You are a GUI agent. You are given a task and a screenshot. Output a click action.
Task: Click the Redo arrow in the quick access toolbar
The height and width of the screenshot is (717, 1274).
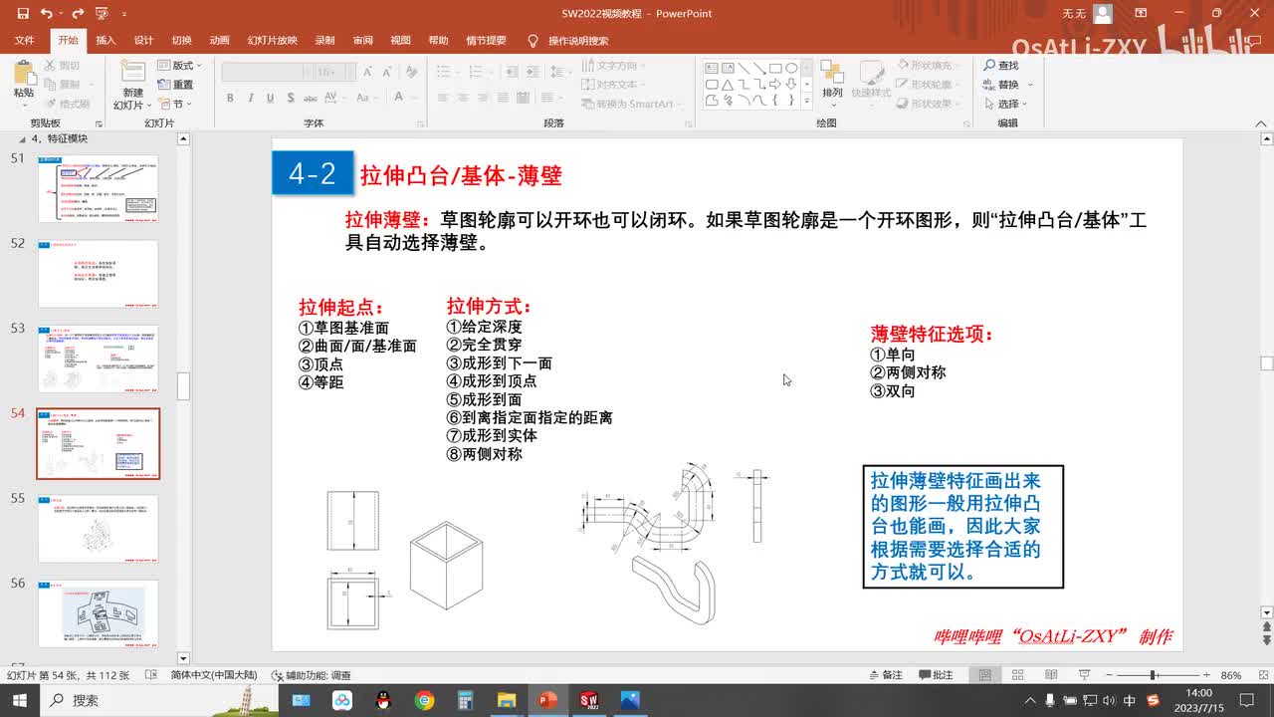(x=79, y=14)
